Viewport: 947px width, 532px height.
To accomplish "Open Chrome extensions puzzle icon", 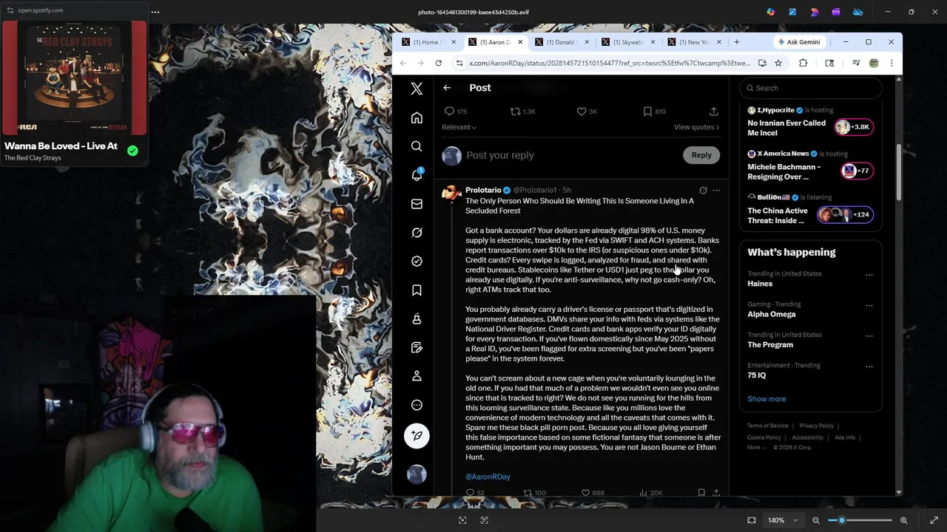I will click(803, 64).
